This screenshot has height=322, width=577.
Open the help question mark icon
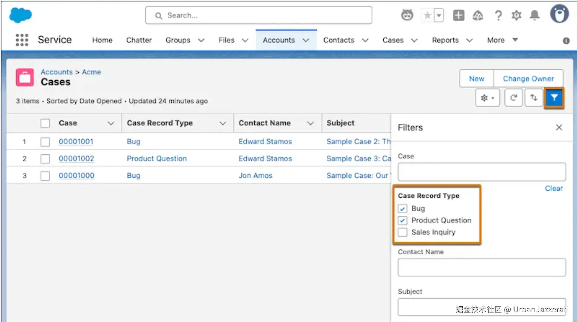tap(498, 15)
